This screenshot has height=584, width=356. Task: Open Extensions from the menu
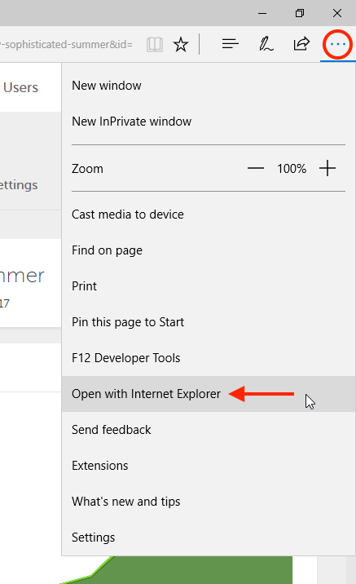coord(209,466)
